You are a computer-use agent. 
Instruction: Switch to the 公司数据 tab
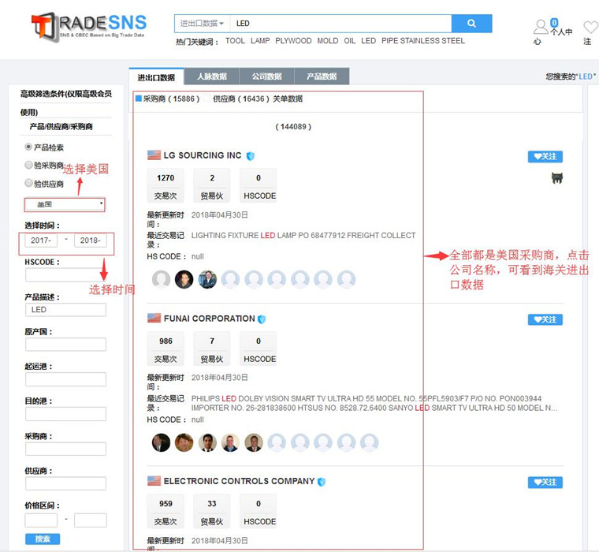tap(266, 76)
